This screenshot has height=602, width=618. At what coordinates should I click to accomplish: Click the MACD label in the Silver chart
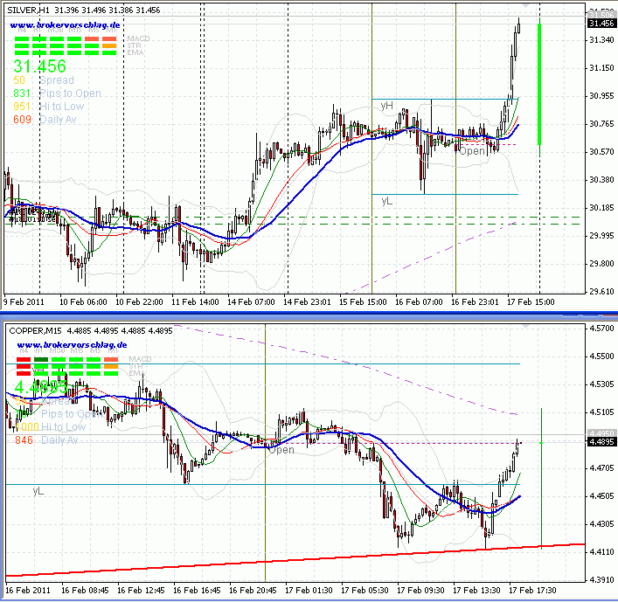(x=138, y=38)
